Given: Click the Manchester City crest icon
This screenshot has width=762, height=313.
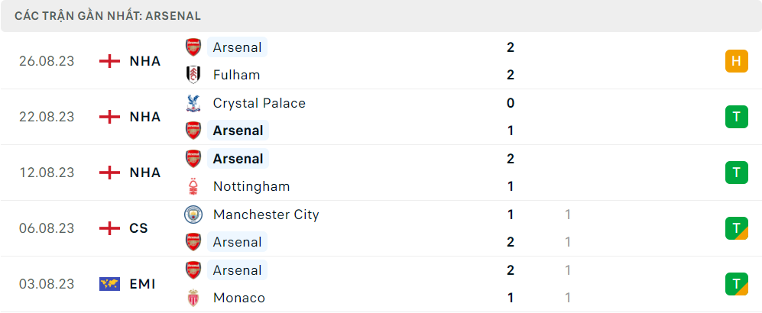Looking at the screenshot, I should 193,214.
